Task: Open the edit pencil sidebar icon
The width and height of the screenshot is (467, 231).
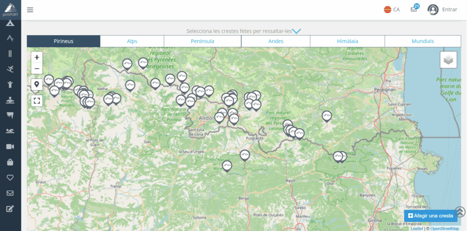Action: pyautogui.click(x=10, y=209)
